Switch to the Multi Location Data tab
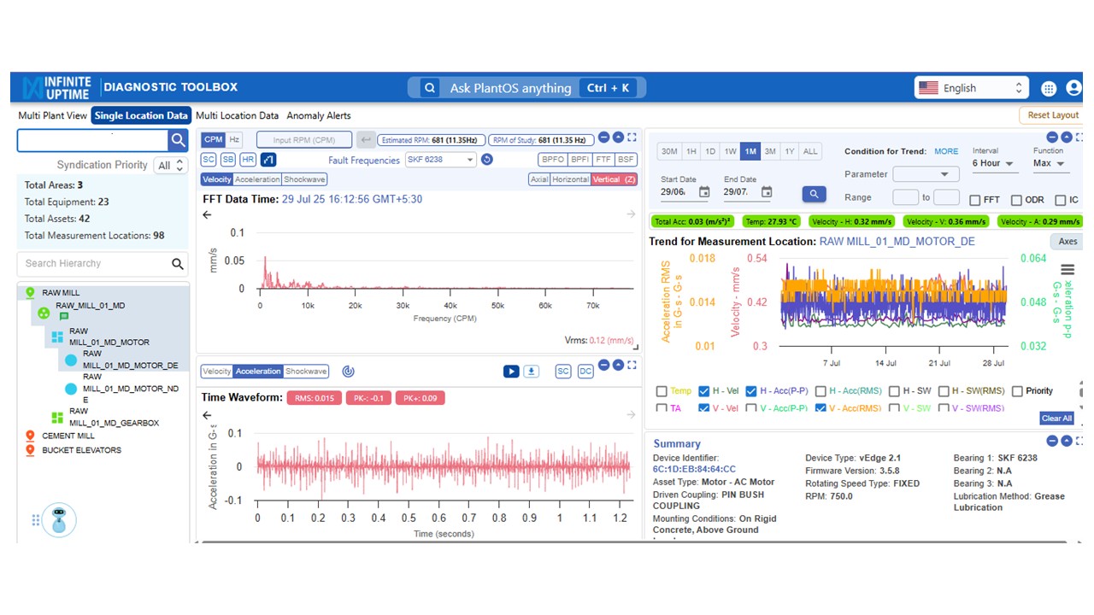The height and width of the screenshot is (615, 1094). point(237,115)
